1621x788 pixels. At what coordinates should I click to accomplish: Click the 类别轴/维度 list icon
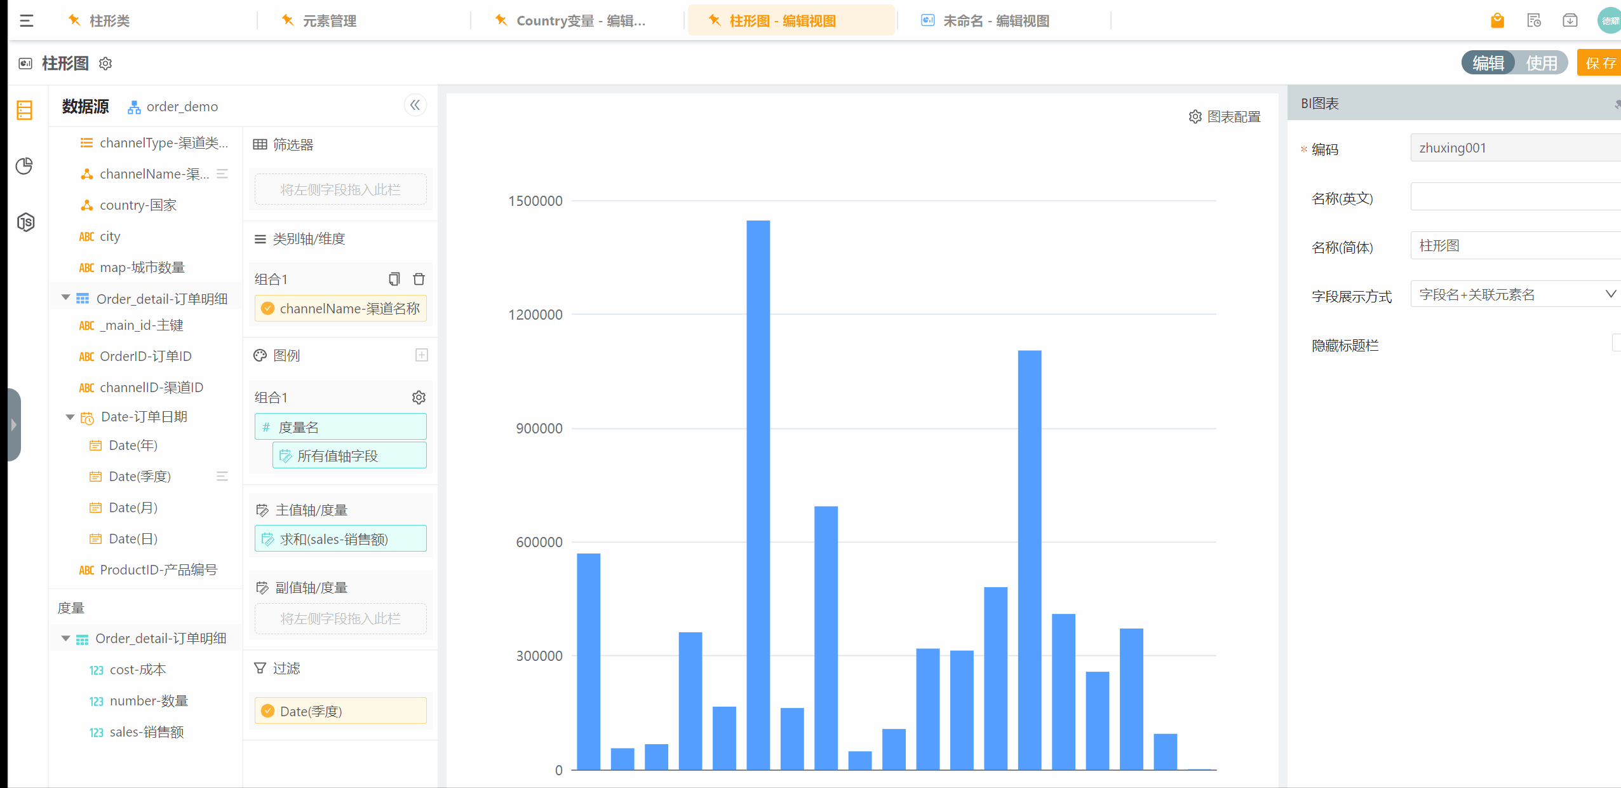260,239
